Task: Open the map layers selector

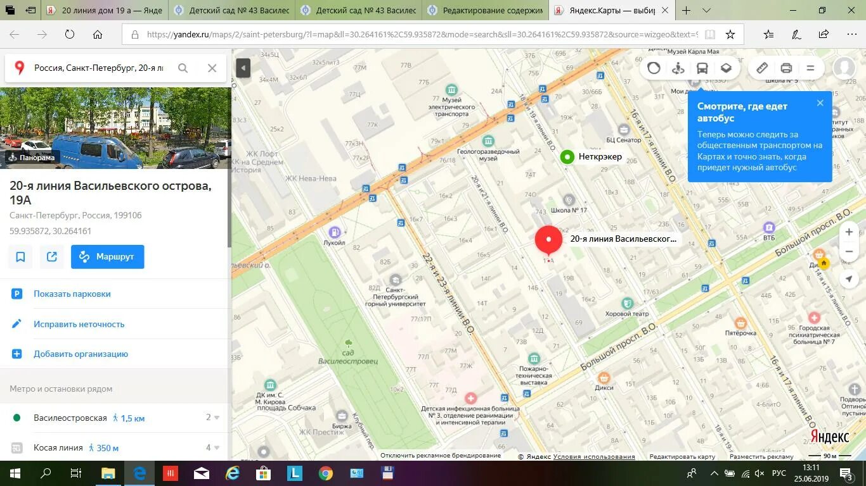Action: pyautogui.click(x=726, y=68)
